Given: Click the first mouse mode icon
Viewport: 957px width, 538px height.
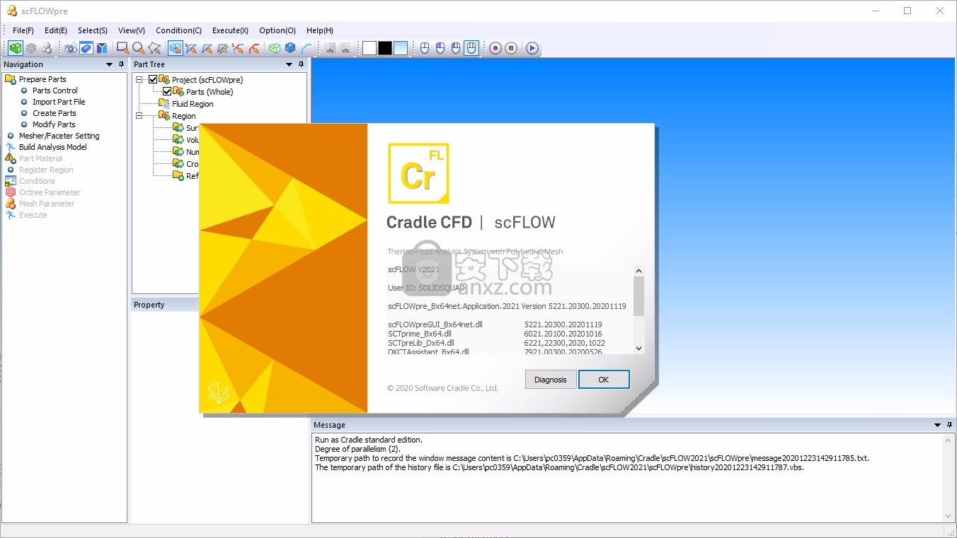Looking at the screenshot, I should pyautogui.click(x=425, y=48).
